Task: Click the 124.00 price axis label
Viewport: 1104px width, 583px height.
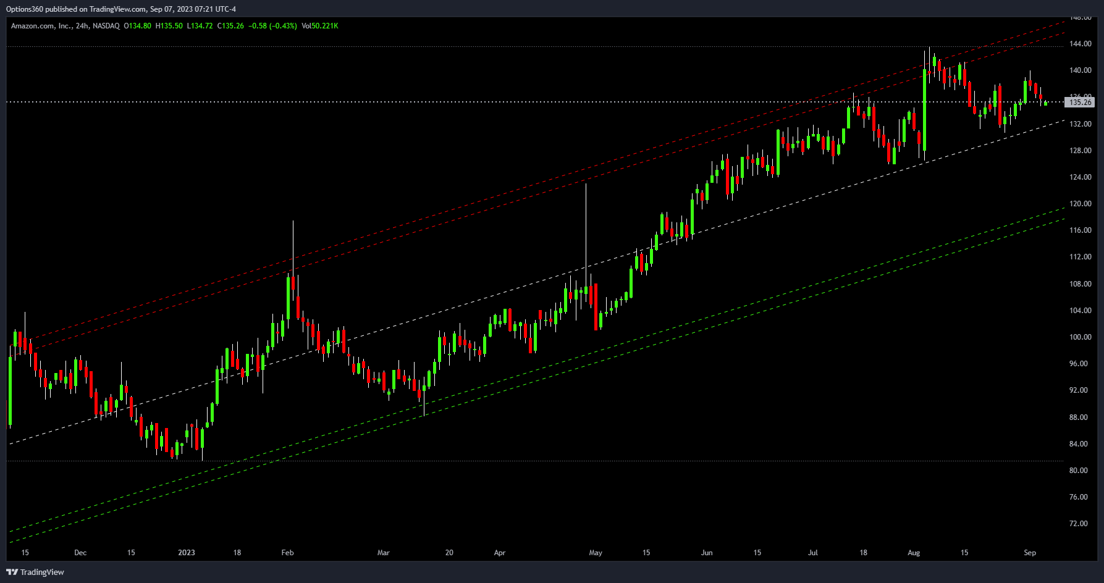Action: coord(1080,177)
